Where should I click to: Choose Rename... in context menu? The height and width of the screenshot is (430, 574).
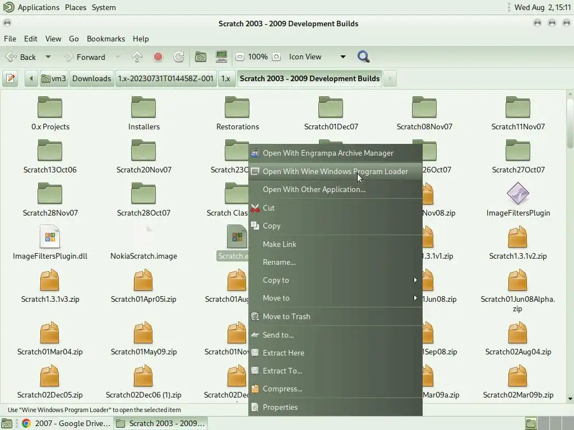click(x=335, y=262)
